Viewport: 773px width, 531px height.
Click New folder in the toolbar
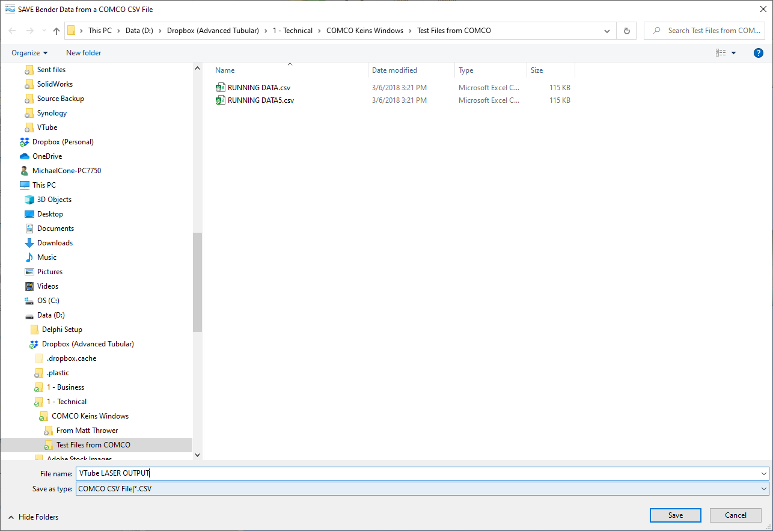click(x=84, y=53)
